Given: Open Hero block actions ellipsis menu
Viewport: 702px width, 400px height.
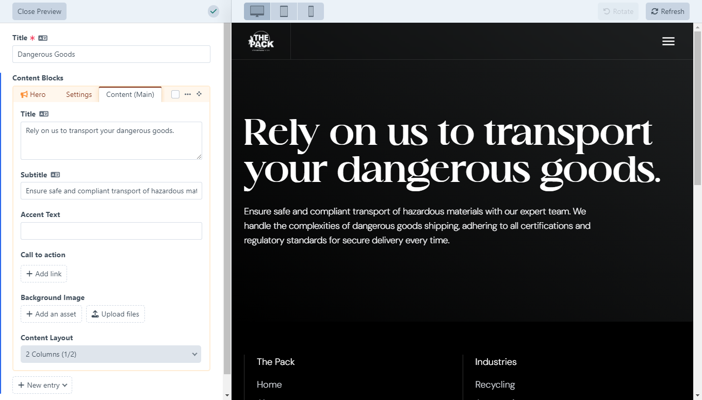Looking at the screenshot, I should (188, 94).
